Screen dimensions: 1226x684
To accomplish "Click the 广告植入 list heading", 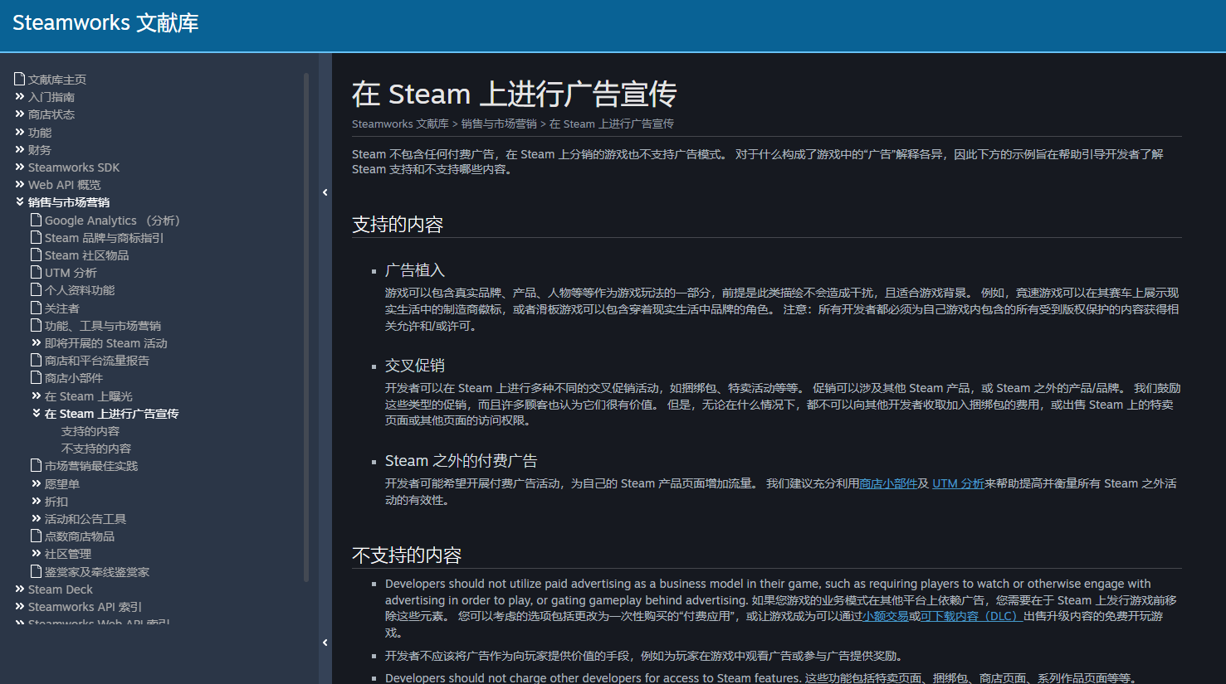I will click(415, 270).
